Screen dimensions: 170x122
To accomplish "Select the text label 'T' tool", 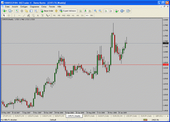I will 42,16.
